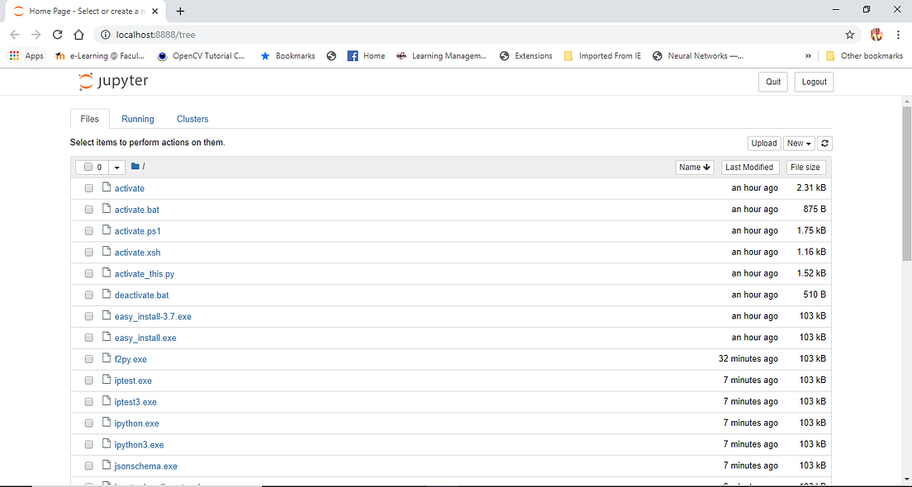Image resolution: width=912 pixels, height=487 pixels.
Task: Open the Extensions bookmark
Action: coord(525,55)
